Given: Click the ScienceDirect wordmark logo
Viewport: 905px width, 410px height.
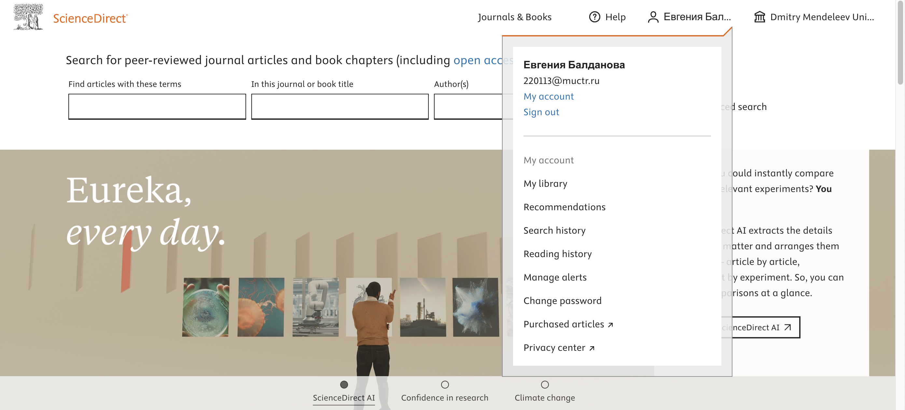Looking at the screenshot, I should (x=90, y=18).
